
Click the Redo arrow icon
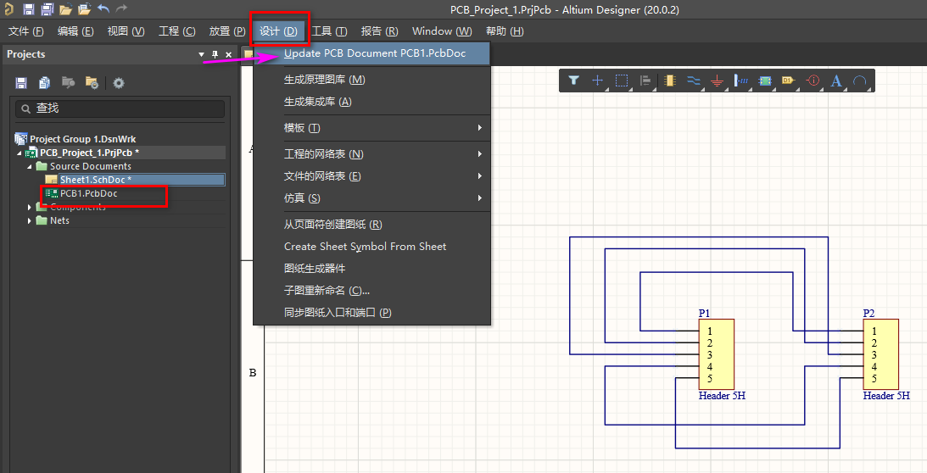point(122,8)
